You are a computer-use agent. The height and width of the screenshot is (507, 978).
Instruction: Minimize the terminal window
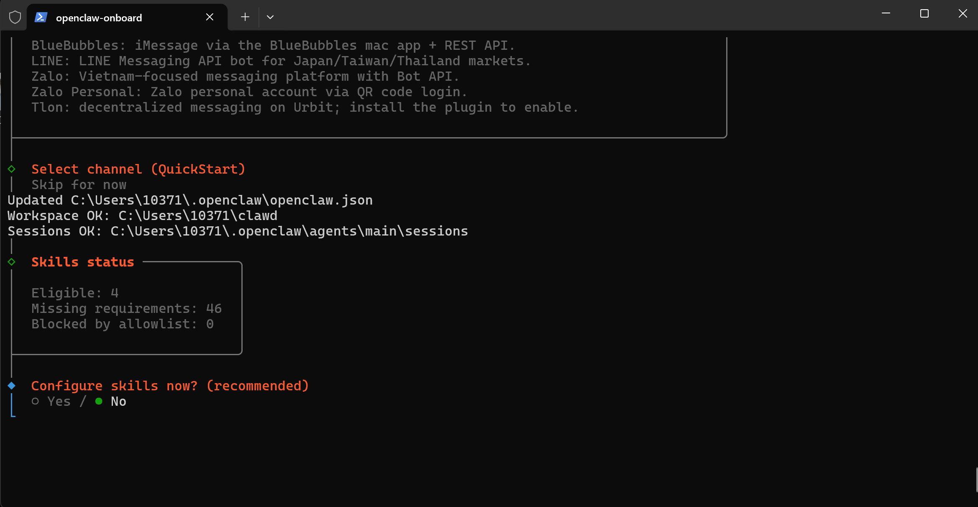pyautogui.click(x=886, y=14)
